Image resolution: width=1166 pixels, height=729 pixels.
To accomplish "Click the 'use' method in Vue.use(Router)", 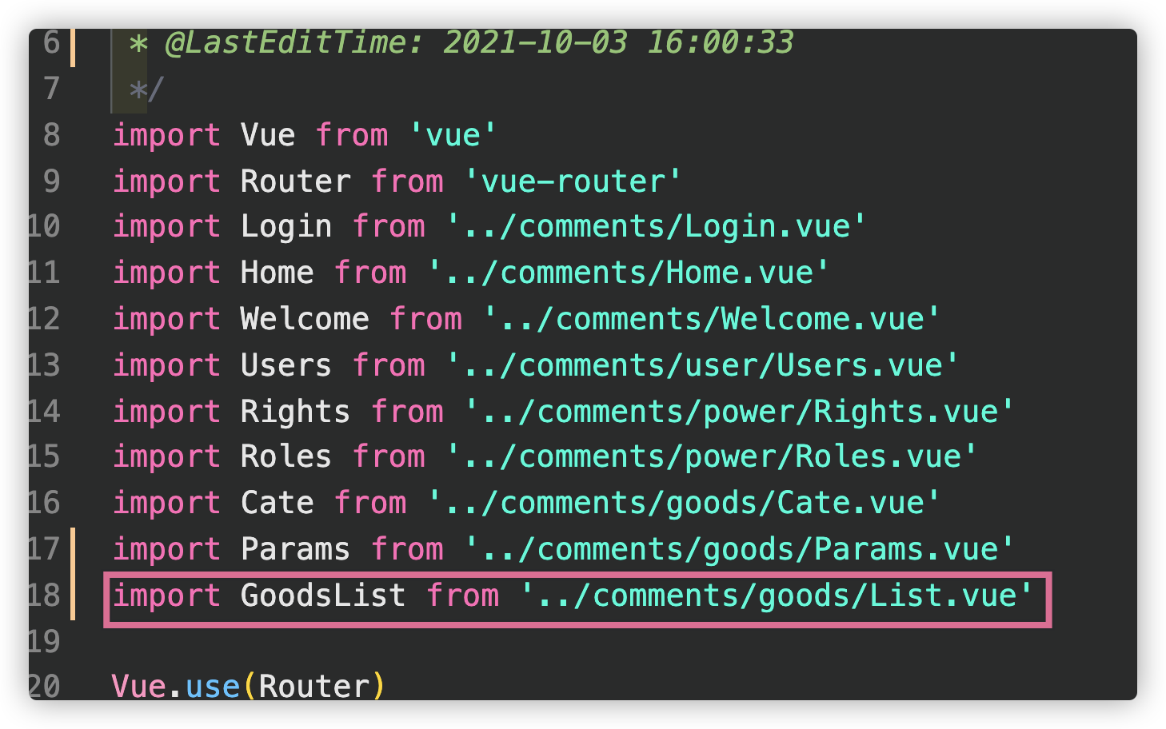I will (x=213, y=687).
